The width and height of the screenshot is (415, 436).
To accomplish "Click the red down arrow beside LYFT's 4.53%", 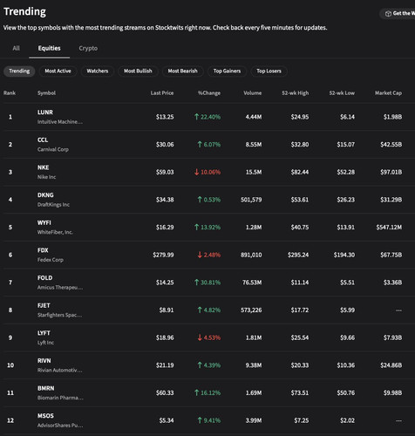I will click(x=200, y=337).
